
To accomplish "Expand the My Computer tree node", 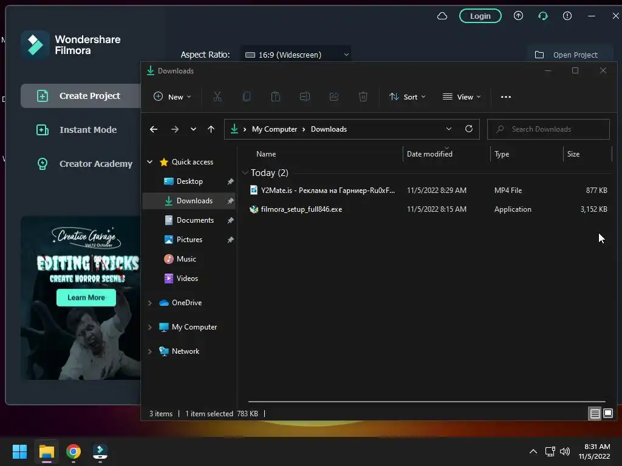I will coord(150,327).
